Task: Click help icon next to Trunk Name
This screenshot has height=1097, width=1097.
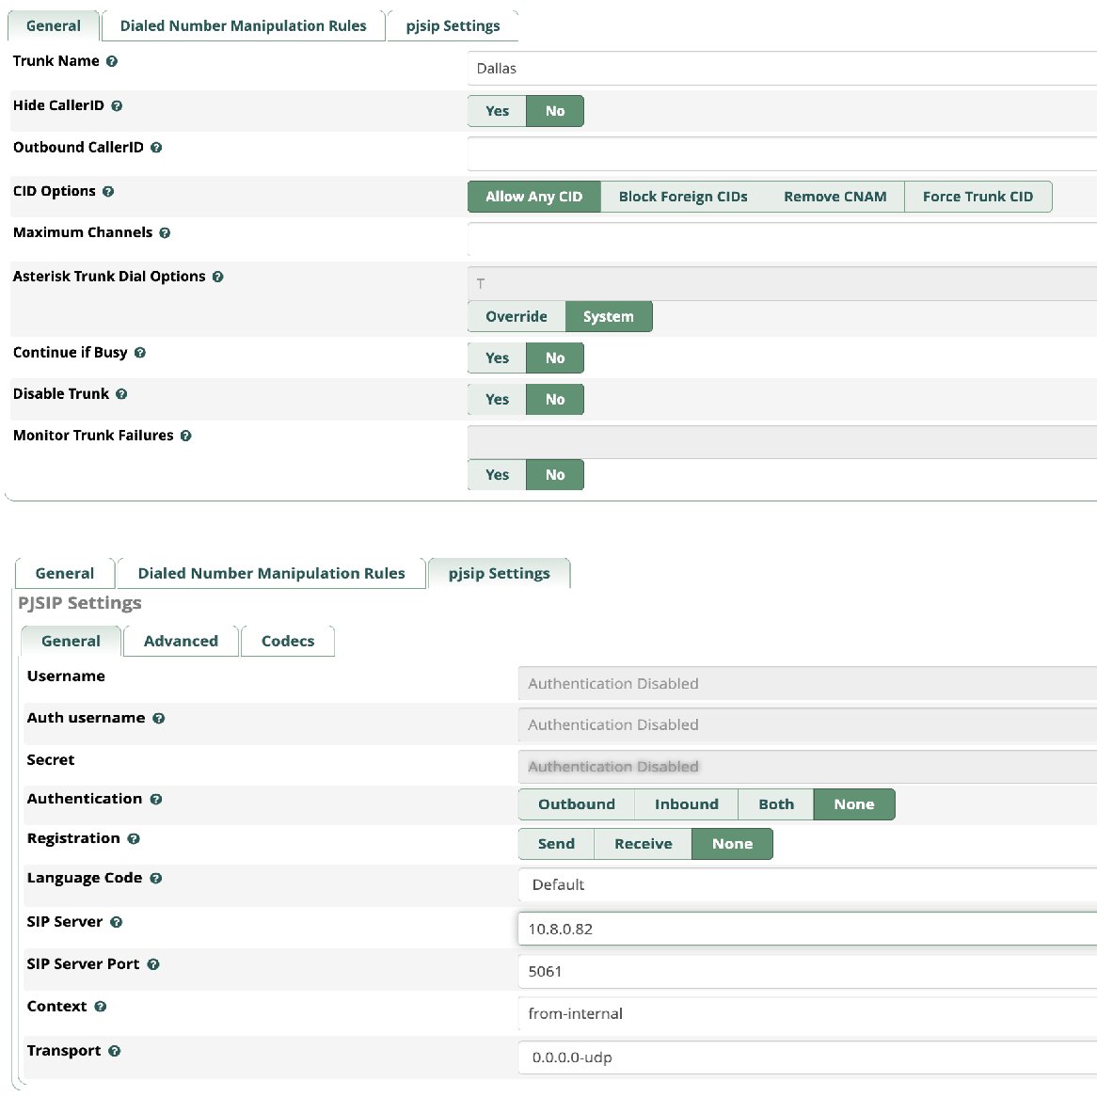Action: [x=112, y=62]
